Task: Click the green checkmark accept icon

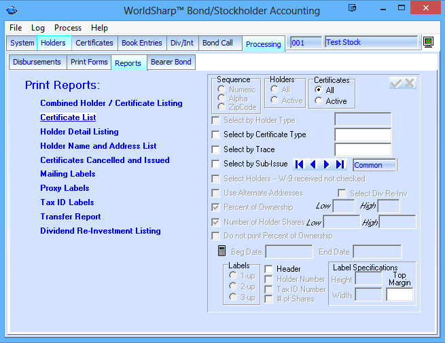Action: click(395, 83)
